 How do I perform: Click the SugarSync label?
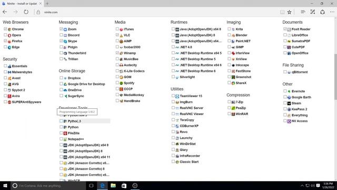pos(76,96)
